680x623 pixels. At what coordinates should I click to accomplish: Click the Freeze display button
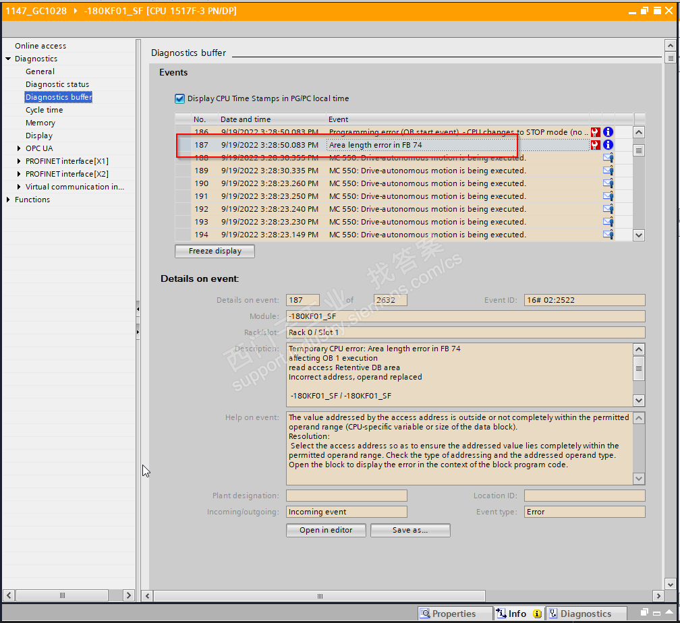[x=215, y=251]
